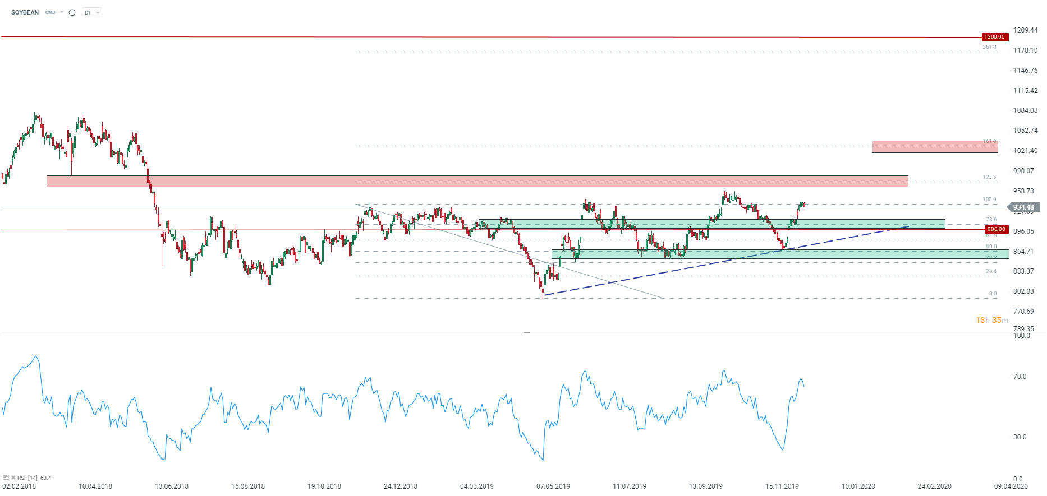Viewport: 1047px width, 496px height.
Task: Click the 802.03 price axis label
Action: [x=1023, y=291]
